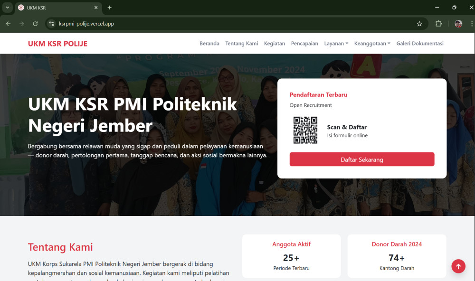
Task: Open a new tab with plus icon
Action: click(x=109, y=8)
